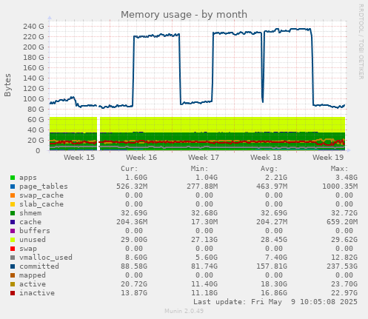Click the page_tables max value 1000.35M
Screen dimensions: 368x319
click(x=340, y=187)
